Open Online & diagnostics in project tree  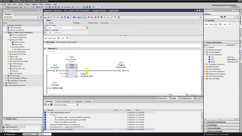19,37
